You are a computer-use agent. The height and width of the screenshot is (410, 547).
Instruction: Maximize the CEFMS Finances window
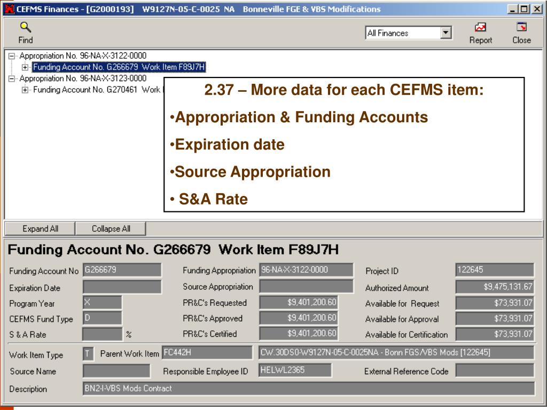click(x=525, y=9)
